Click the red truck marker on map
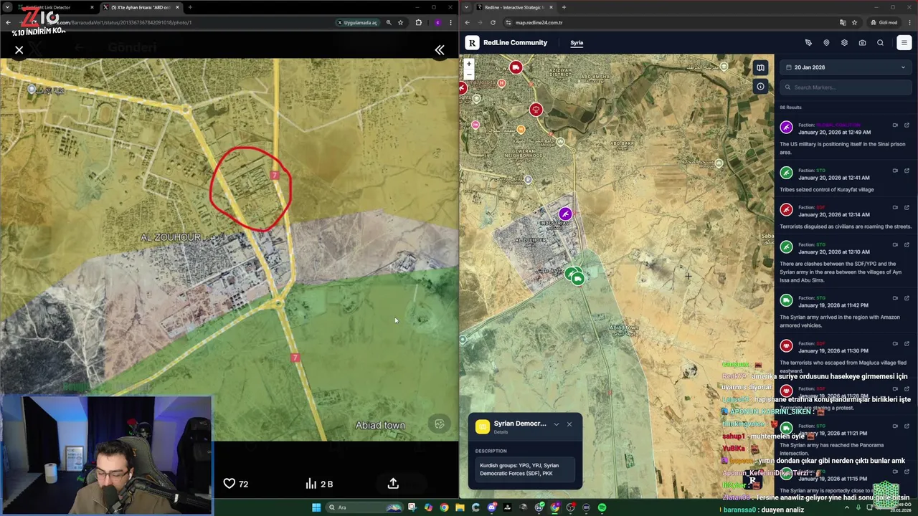Image resolution: width=918 pixels, height=516 pixels. [x=516, y=67]
